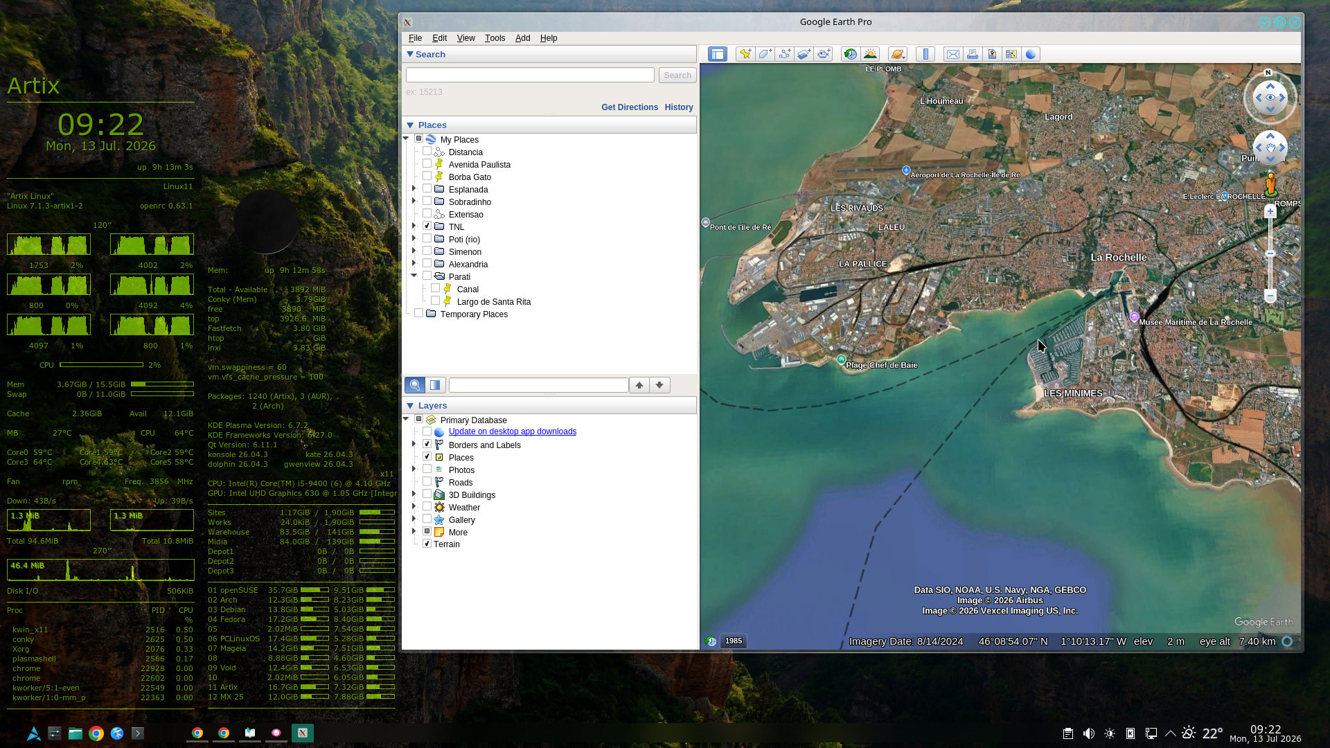Image resolution: width=1330 pixels, height=748 pixels.
Task: Collapse the Parati folder
Action: pos(414,276)
